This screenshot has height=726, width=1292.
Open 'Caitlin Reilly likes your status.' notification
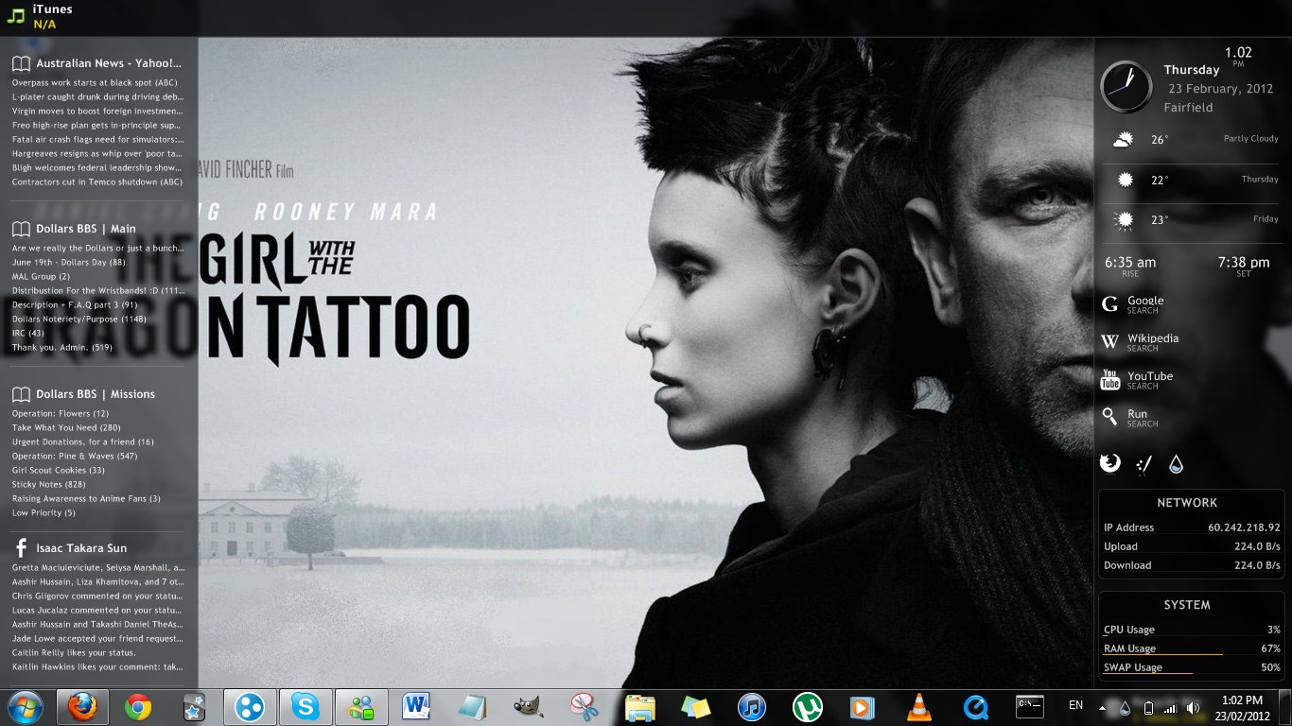74,652
